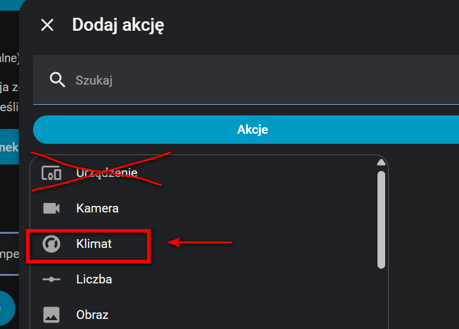This screenshot has width=459, height=329.
Task: Switch to the Akcje tab
Action: 252,130
